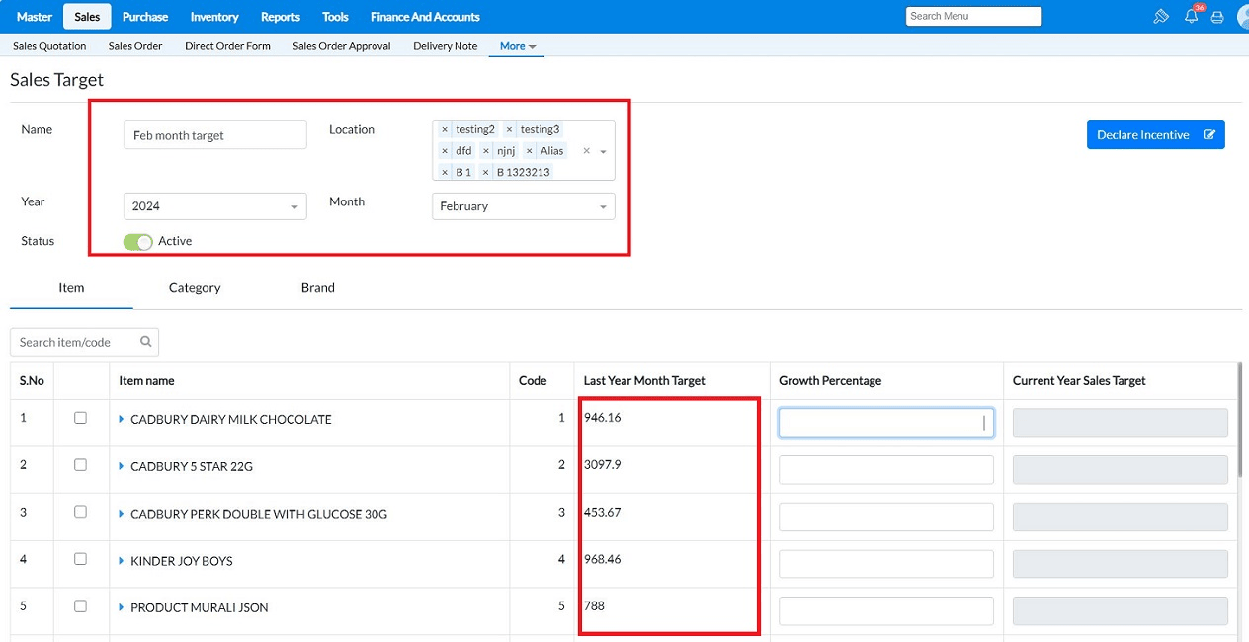Expand PRODUCT MURALI JSON row
The width and height of the screenshot is (1249, 642).
pos(122,607)
